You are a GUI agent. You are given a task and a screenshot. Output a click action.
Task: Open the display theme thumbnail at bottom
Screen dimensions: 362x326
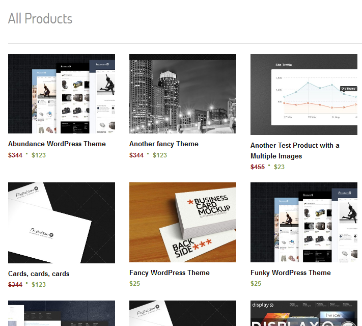[x=304, y=313]
